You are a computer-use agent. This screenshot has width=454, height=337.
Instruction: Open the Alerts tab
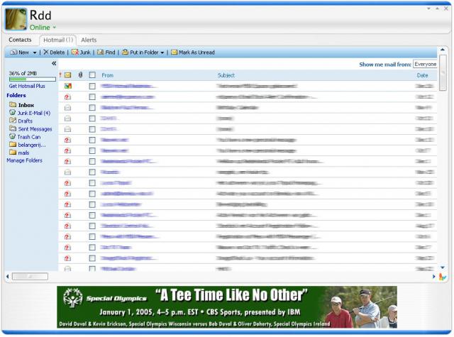[x=89, y=40]
